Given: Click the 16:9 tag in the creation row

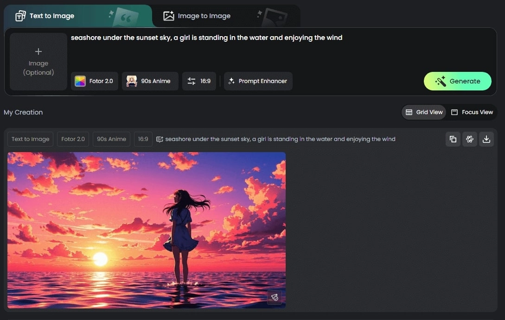Looking at the screenshot, I should [x=143, y=139].
